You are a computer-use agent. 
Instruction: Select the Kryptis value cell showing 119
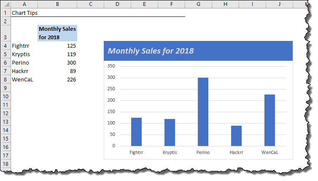point(57,54)
